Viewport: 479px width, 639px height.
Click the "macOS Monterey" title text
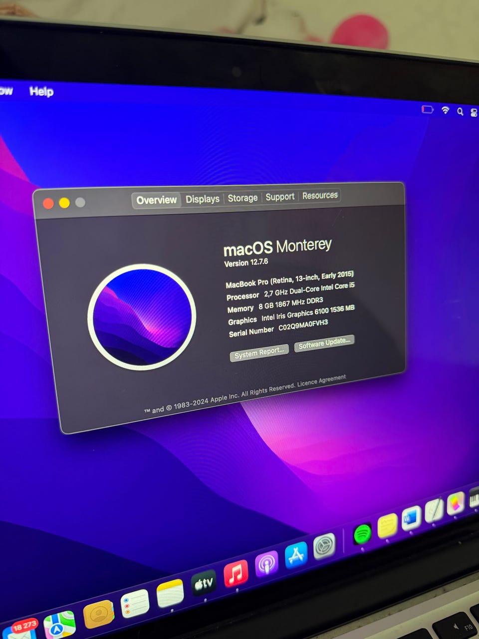point(277,247)
